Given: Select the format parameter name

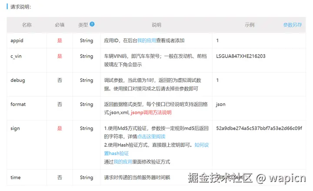Looking at the screenshot, I should point(18,104).
